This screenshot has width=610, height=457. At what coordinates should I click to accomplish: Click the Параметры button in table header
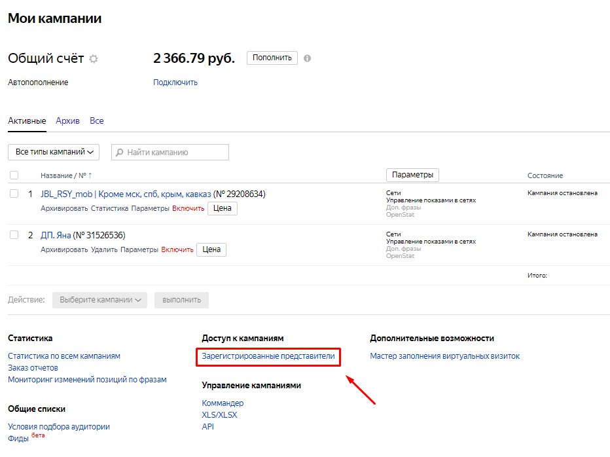pyautogui.click(x=412, y=175)
